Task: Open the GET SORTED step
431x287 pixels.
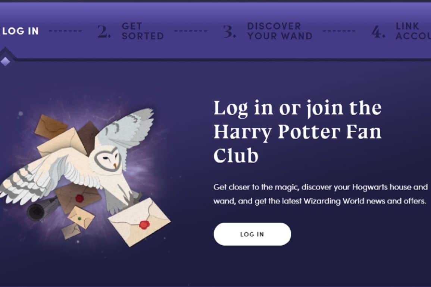Action: [x=143, y=31]
